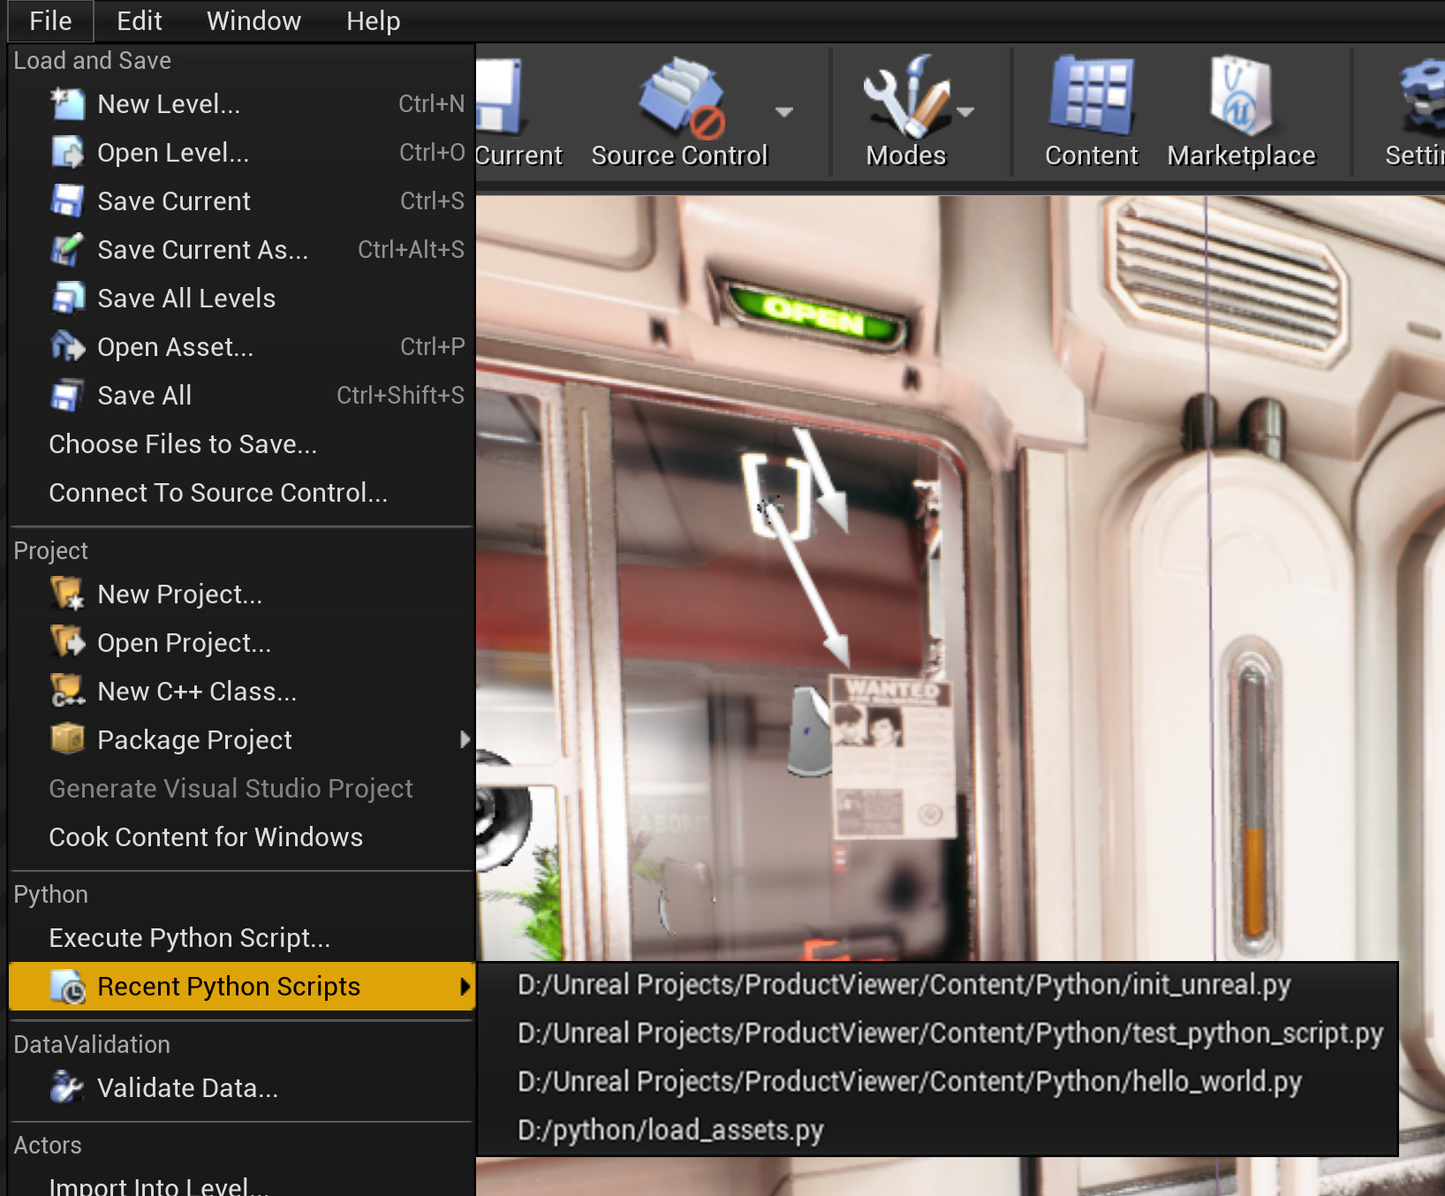
Task: Choose New Project... menu entry
Action: 241,594
